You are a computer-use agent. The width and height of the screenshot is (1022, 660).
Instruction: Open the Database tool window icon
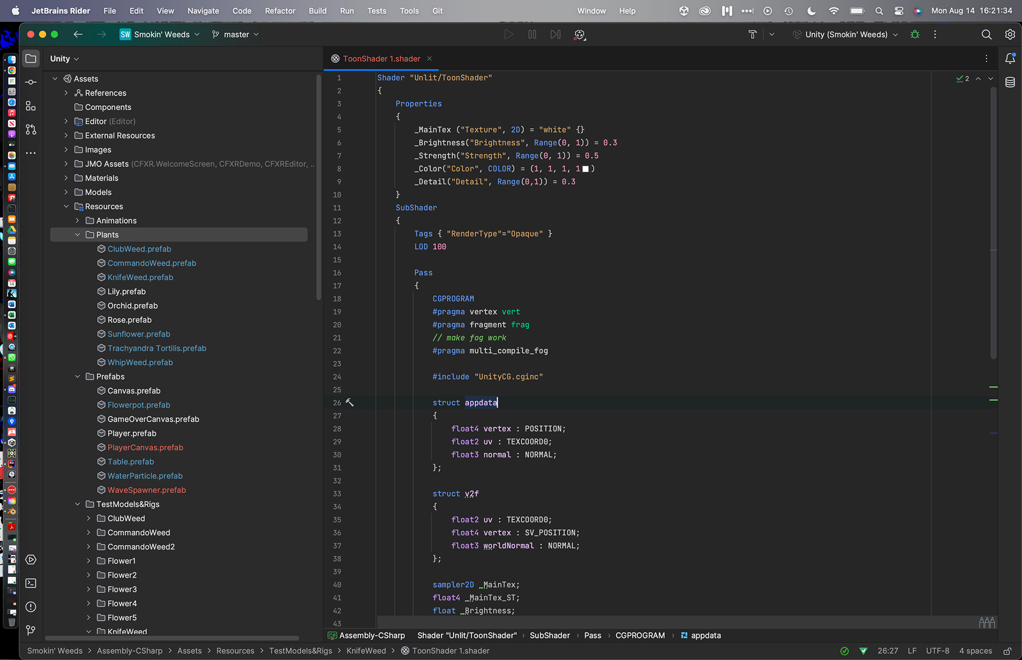pos(1010,82)
